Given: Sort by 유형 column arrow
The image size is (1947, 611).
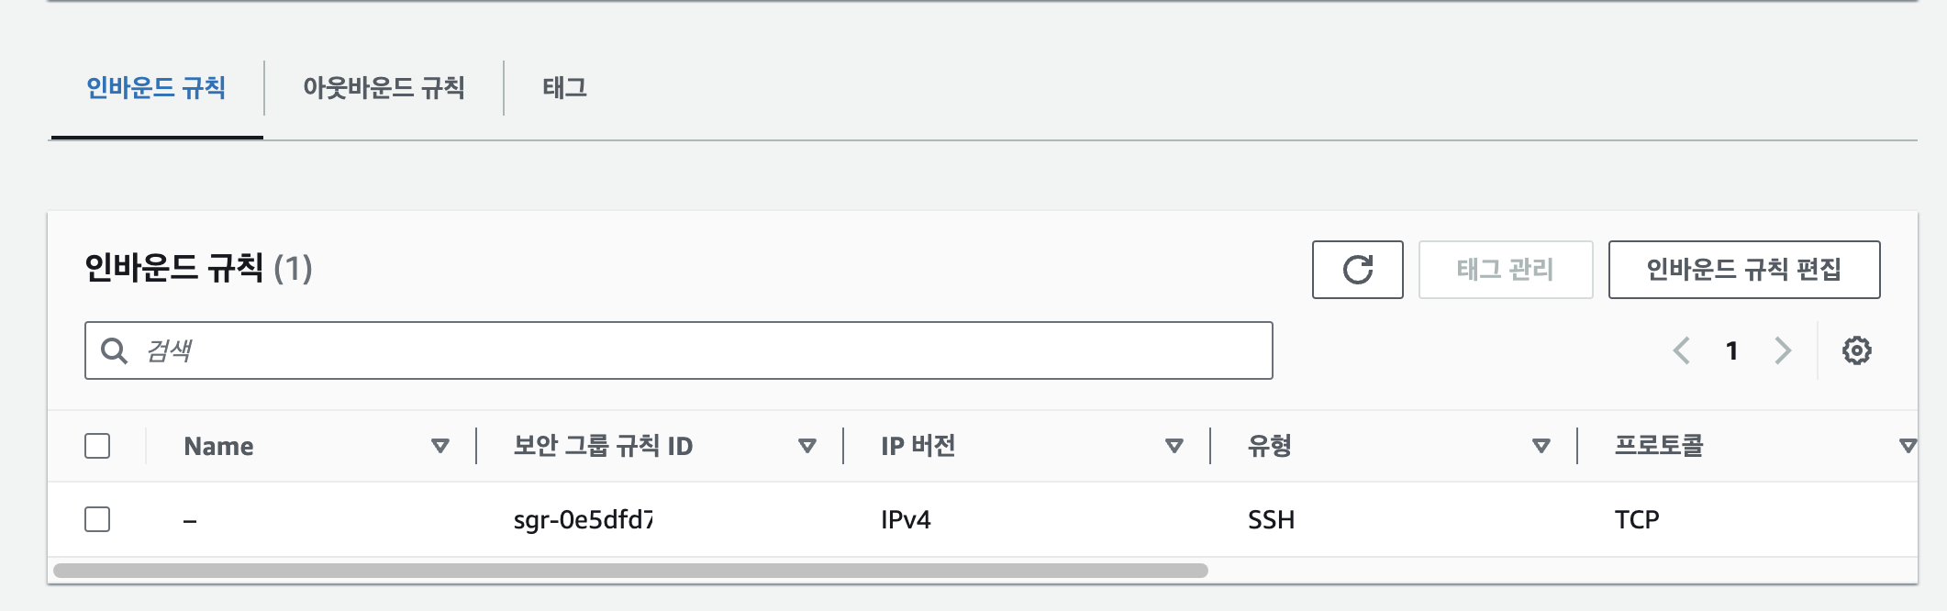Looking at the screenshot, I should point(1541,446).
